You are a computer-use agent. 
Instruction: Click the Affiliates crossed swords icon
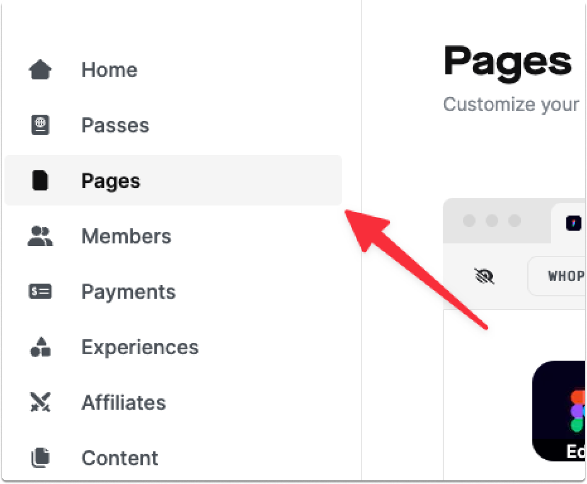(40, 402)
